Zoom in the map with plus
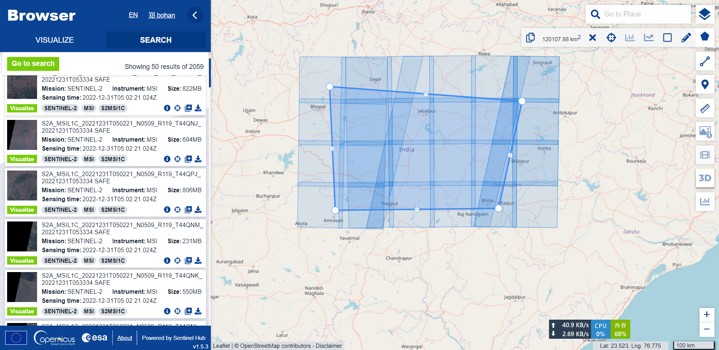 (707, 314)
